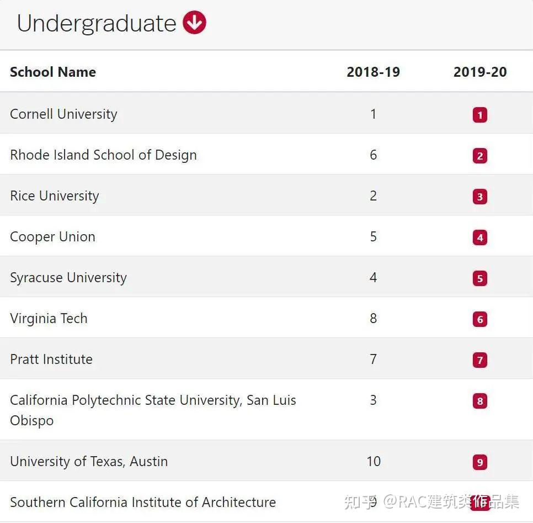Sort by the School Name column header
The height and width of the screenshot is (523, 533).
pyautogui.click(x=53, y=72)
